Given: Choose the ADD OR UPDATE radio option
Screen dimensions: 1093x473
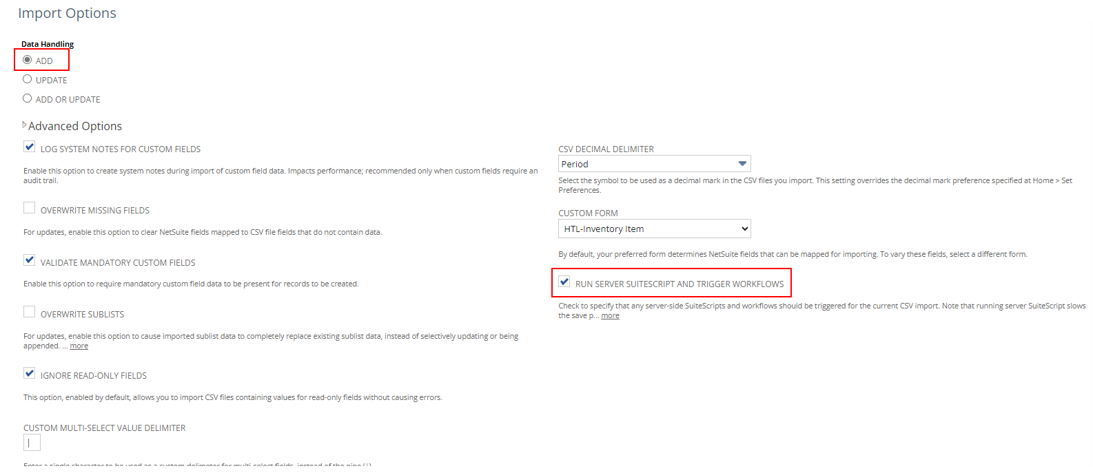Looking at the screenshot, I should point(28,98).
